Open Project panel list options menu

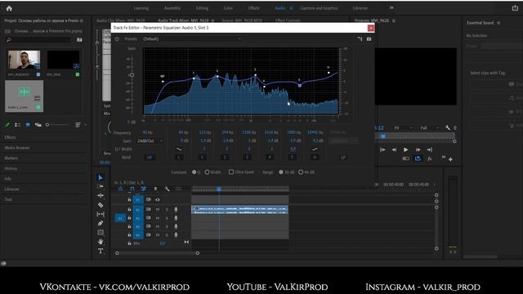click(x=78, y=125)
